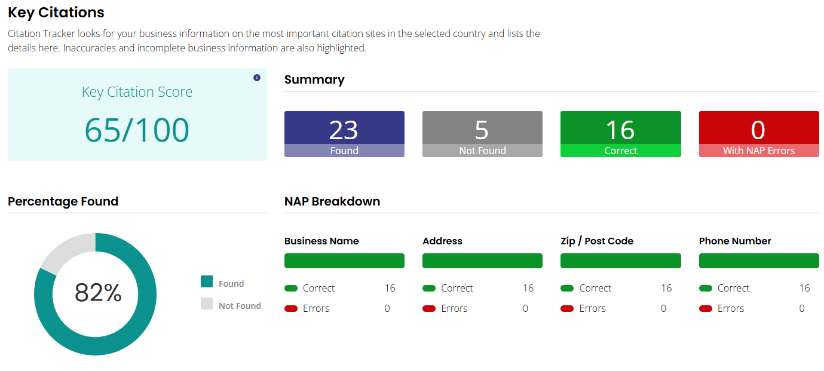Click the Found legend label
Screen dimensions: 824x371
231,284
